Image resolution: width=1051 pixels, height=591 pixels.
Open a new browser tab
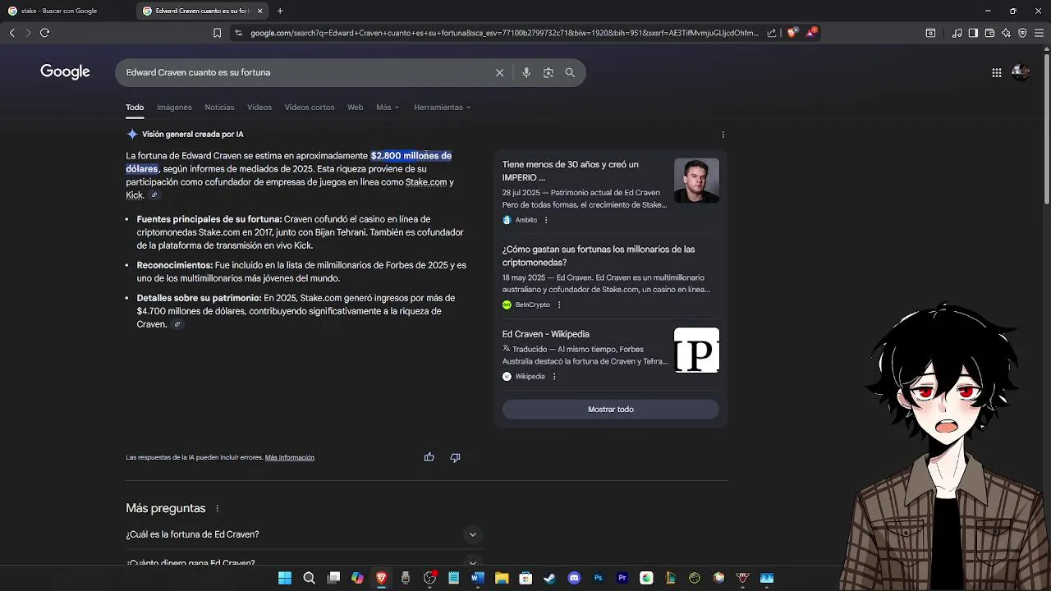click(280, 11)
